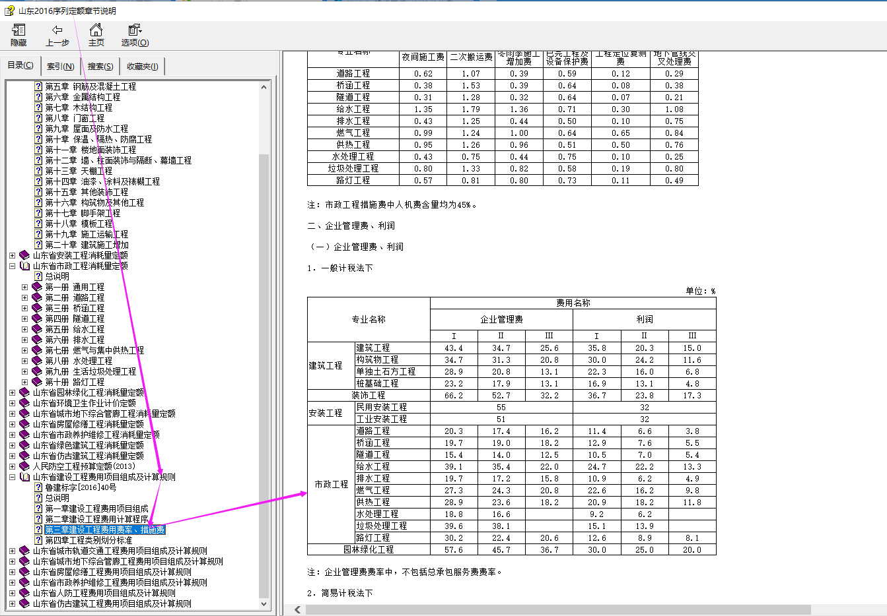Click the book icon of 山东省园林绿化工程消耗量定额
The width and height of the screenshot is (887, 616).
click(x=25, y=392)
